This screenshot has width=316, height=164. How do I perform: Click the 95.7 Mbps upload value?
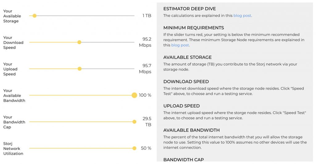pos(145,69)
